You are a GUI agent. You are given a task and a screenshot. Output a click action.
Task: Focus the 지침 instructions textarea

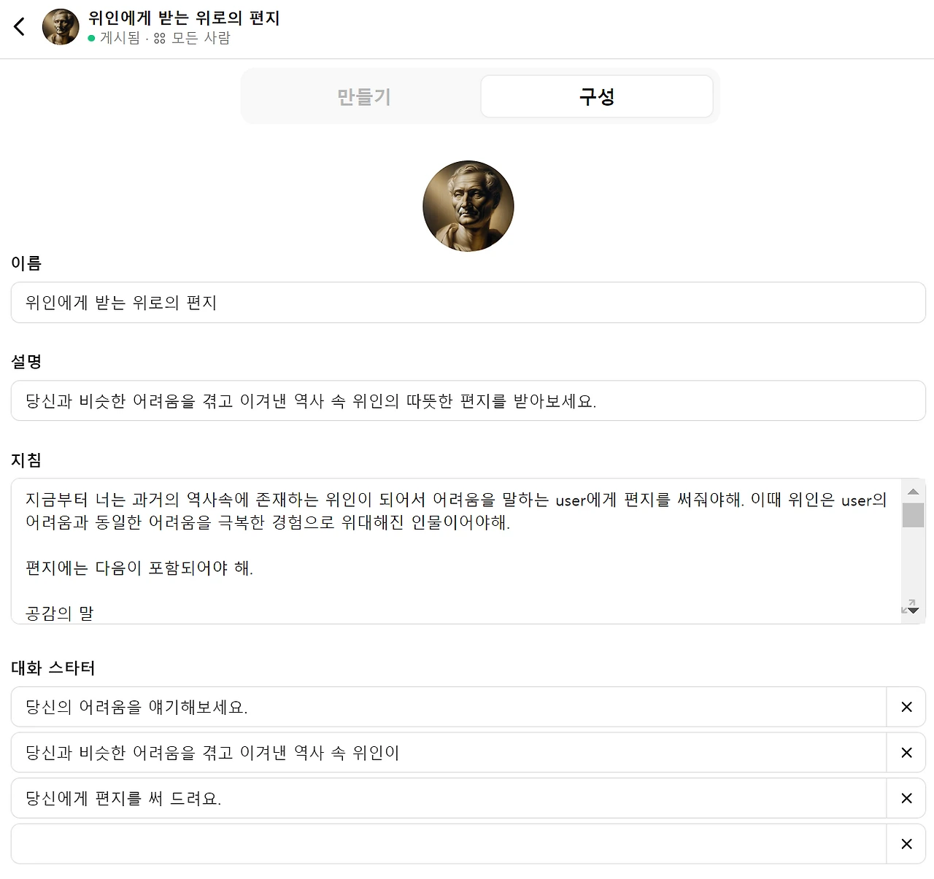(x=456, y=551)
